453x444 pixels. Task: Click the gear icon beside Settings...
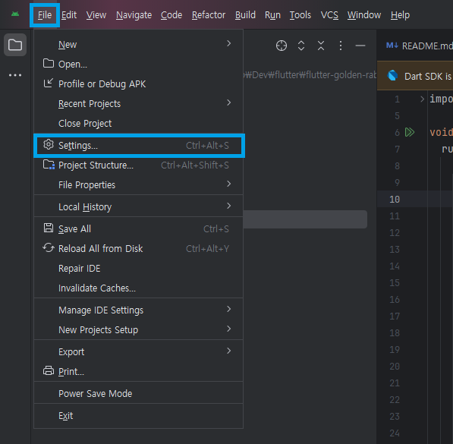click(x=49, y=144)
